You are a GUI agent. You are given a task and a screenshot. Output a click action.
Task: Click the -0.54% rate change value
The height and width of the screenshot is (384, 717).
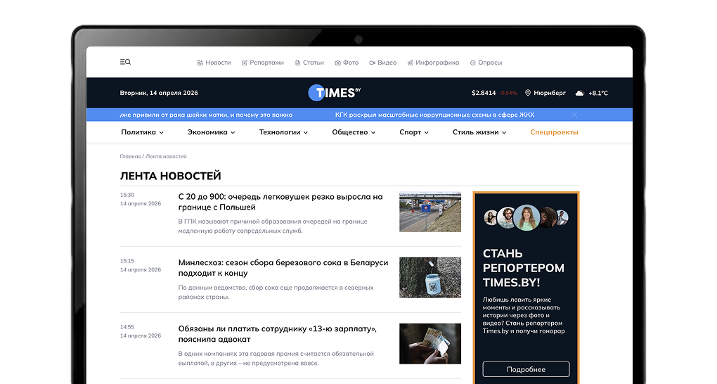508,93
